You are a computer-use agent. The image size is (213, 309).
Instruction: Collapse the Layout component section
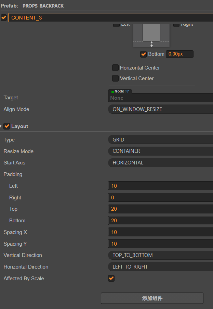[1, 126]
